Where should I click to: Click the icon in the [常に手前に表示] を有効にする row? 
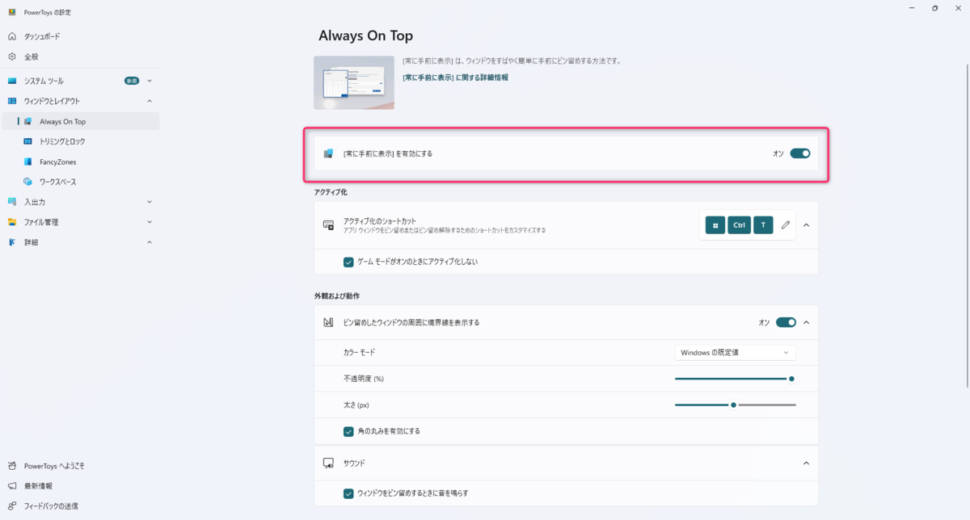click(328, 153)
